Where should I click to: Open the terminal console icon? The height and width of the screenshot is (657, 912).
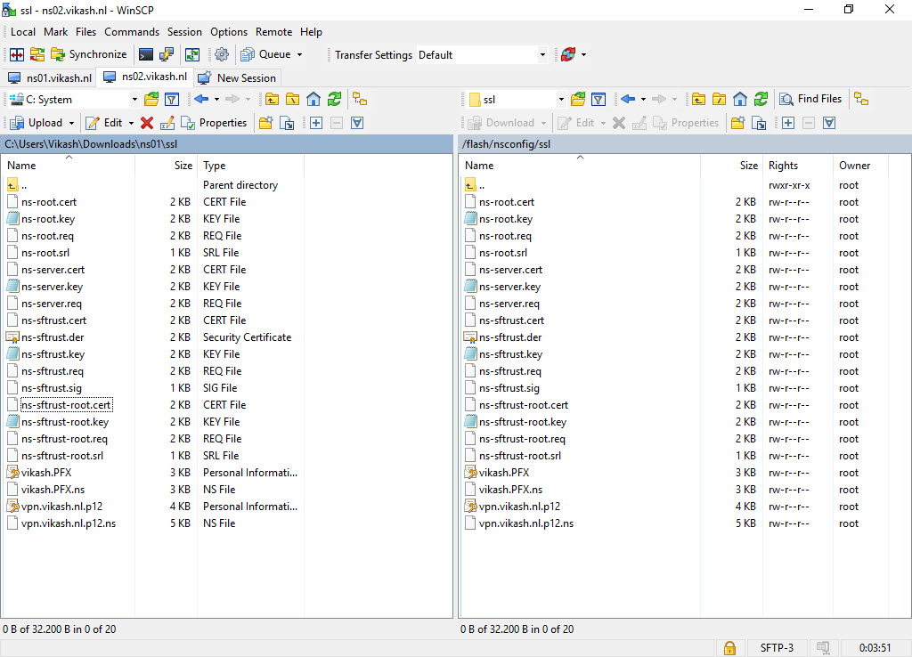pos(146,54)
